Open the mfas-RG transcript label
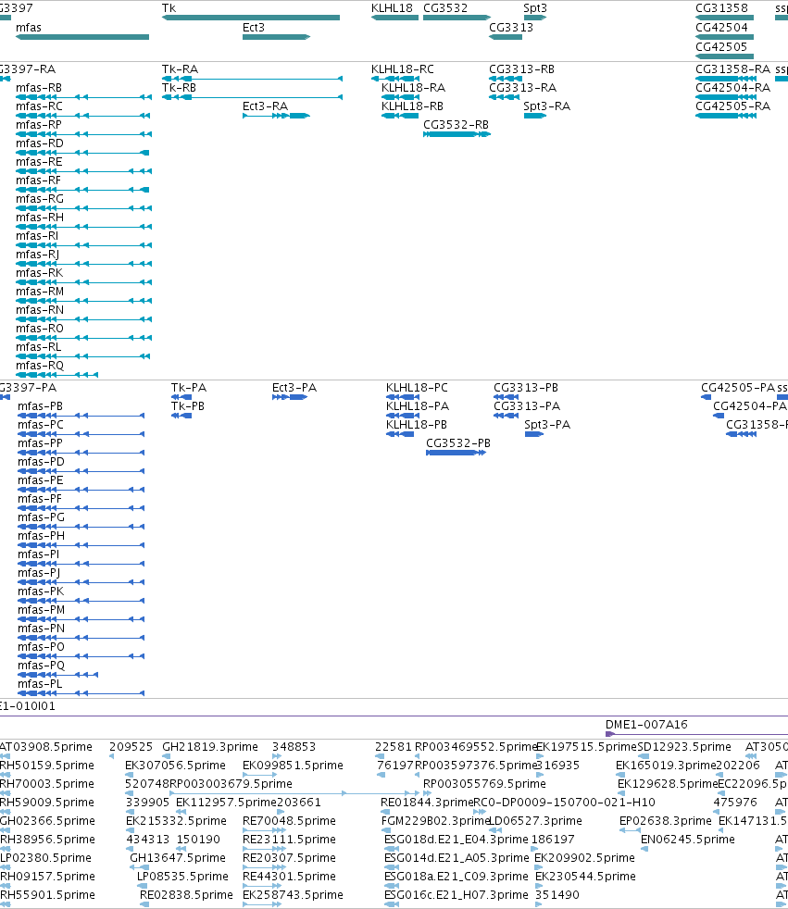The image size is (788, 909). point(40,199)
